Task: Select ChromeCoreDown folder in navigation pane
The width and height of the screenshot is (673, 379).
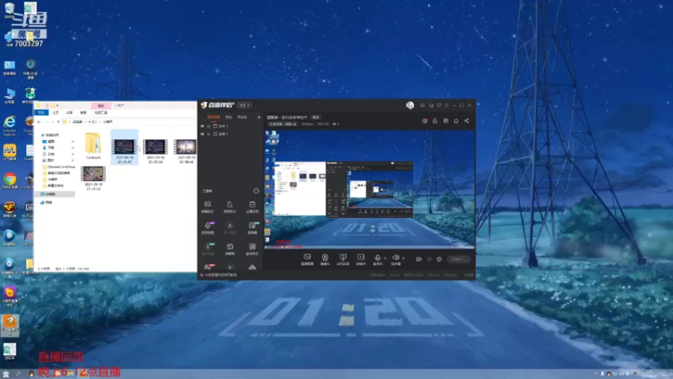Action: [x=58, y=167]
